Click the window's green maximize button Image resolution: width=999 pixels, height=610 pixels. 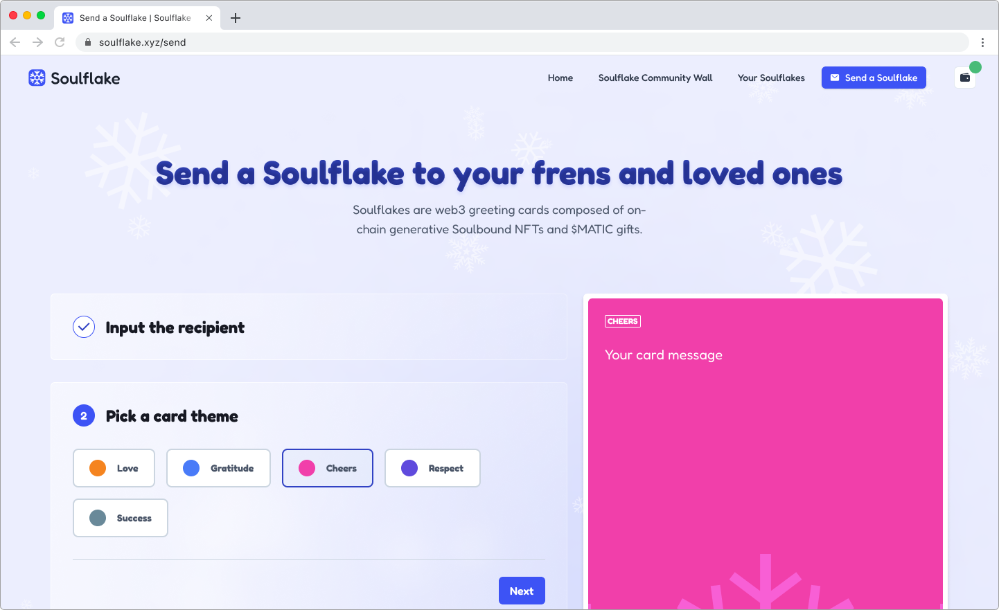click(x=41, y=15)
